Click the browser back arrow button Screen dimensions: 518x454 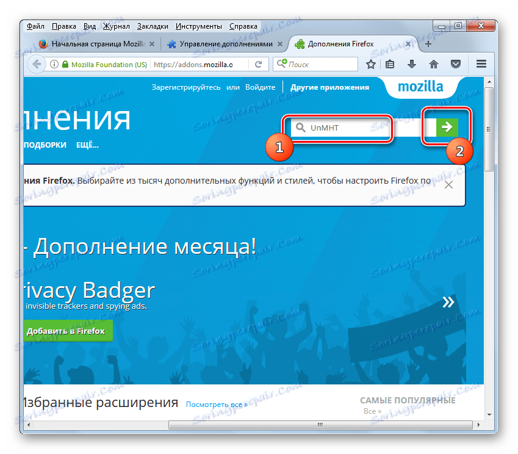coord(37,64)
